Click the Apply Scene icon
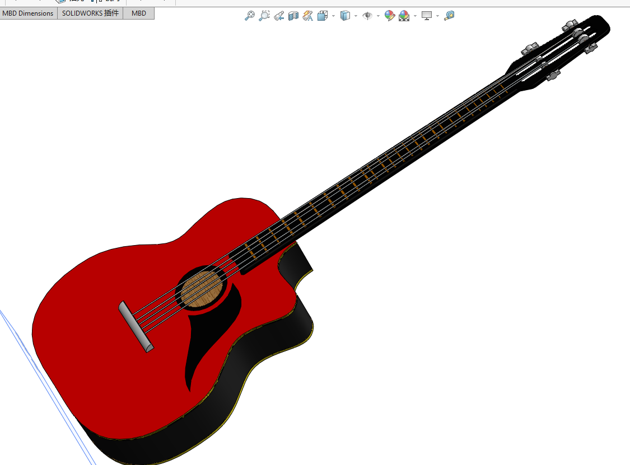 [404, 16]
